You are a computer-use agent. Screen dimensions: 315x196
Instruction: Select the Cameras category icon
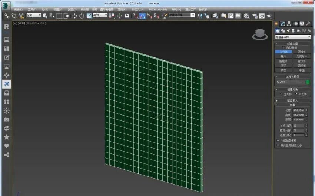pyautogui.click(x=294, y=31)
